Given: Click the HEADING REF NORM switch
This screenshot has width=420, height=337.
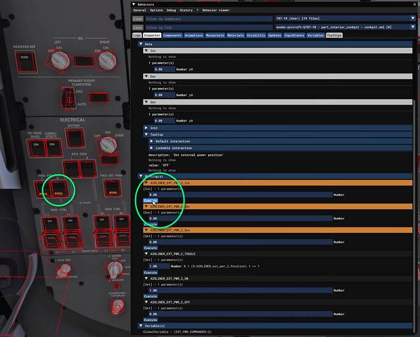Looking at the screenshot, I should click(x=26, y=62).
